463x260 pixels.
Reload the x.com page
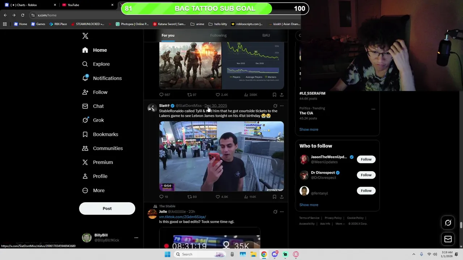pyautogui.click(x=22, y=15)
